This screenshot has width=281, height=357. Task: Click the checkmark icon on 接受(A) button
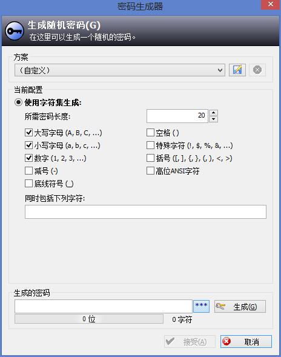tap(170, 341)
